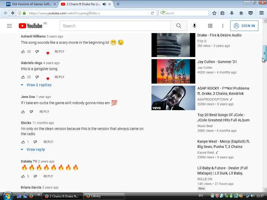The height and width of the screenshot is (200, 267).
Task: Like the Stxcks comment
Action: pyautogui.click(x=23, y=142)
